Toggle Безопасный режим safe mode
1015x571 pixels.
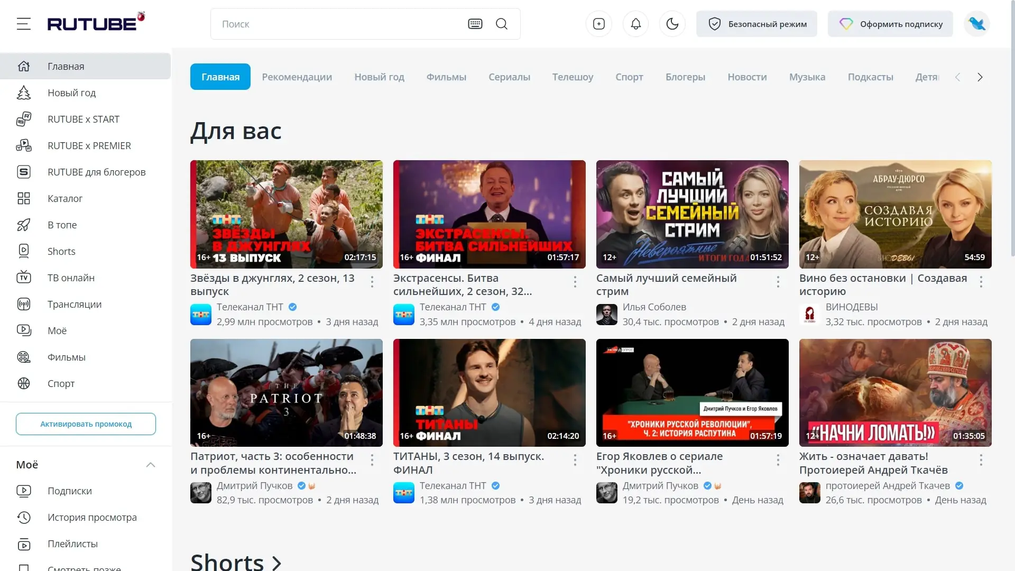756,24
